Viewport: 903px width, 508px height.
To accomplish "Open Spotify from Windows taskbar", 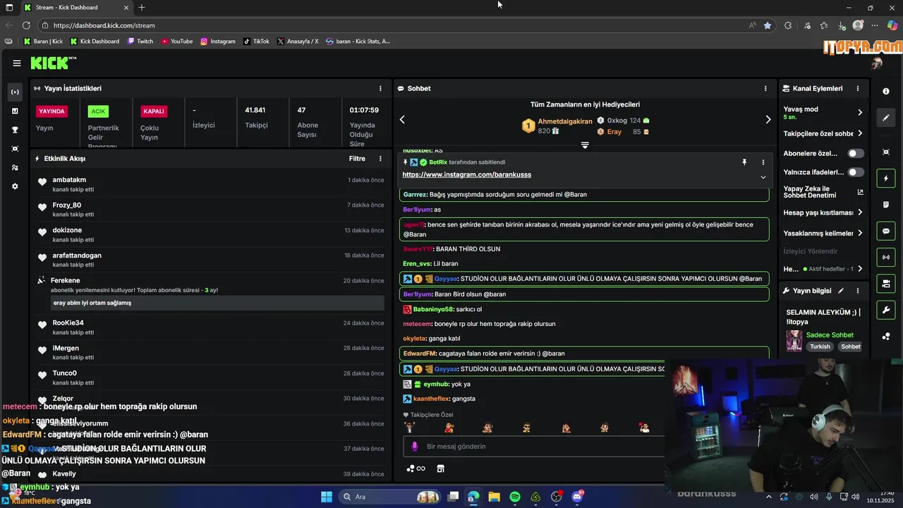I will pyautogui.click(x=515, y=497).
